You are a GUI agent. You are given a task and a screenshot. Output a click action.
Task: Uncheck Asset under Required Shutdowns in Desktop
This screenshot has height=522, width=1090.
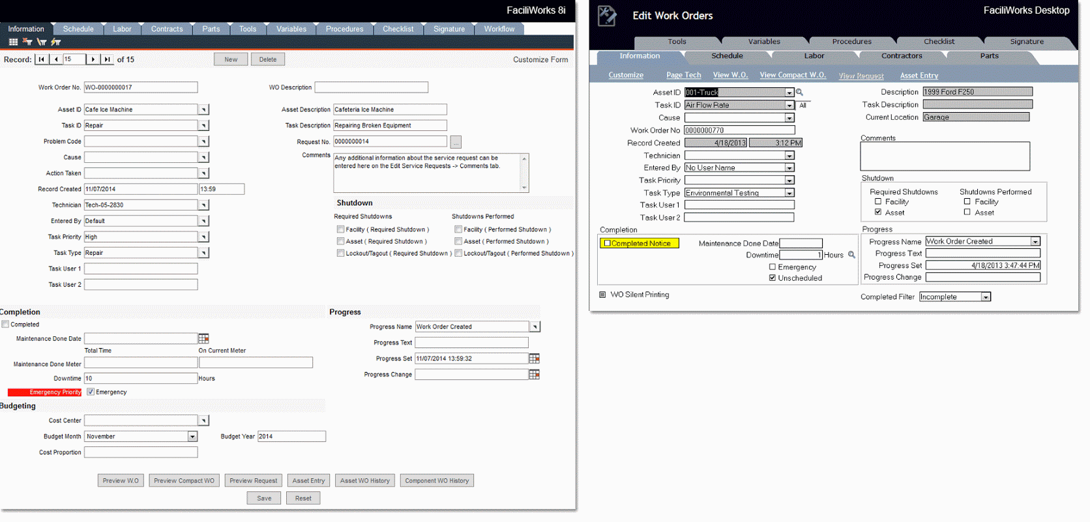click(878, 212)
